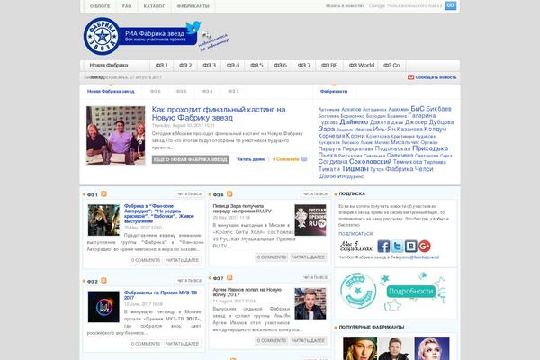This screenshot has height=360, width=540.
Task: Click the Twitter bird icon beside the logo
Action: (193, 27)
